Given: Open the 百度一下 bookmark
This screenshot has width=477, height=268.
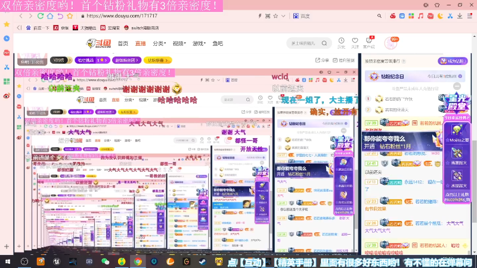Looking at the screenshot, I should click(38, 27).
